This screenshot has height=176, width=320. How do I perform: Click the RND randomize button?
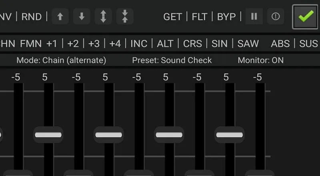[x=32, y=16]
